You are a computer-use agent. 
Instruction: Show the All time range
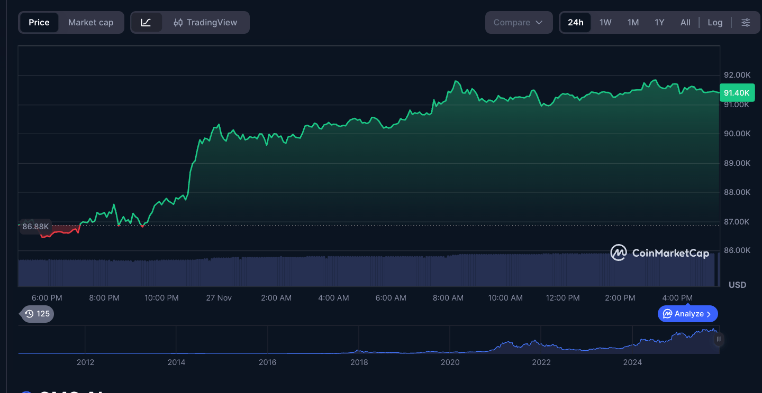click(685, 23)
